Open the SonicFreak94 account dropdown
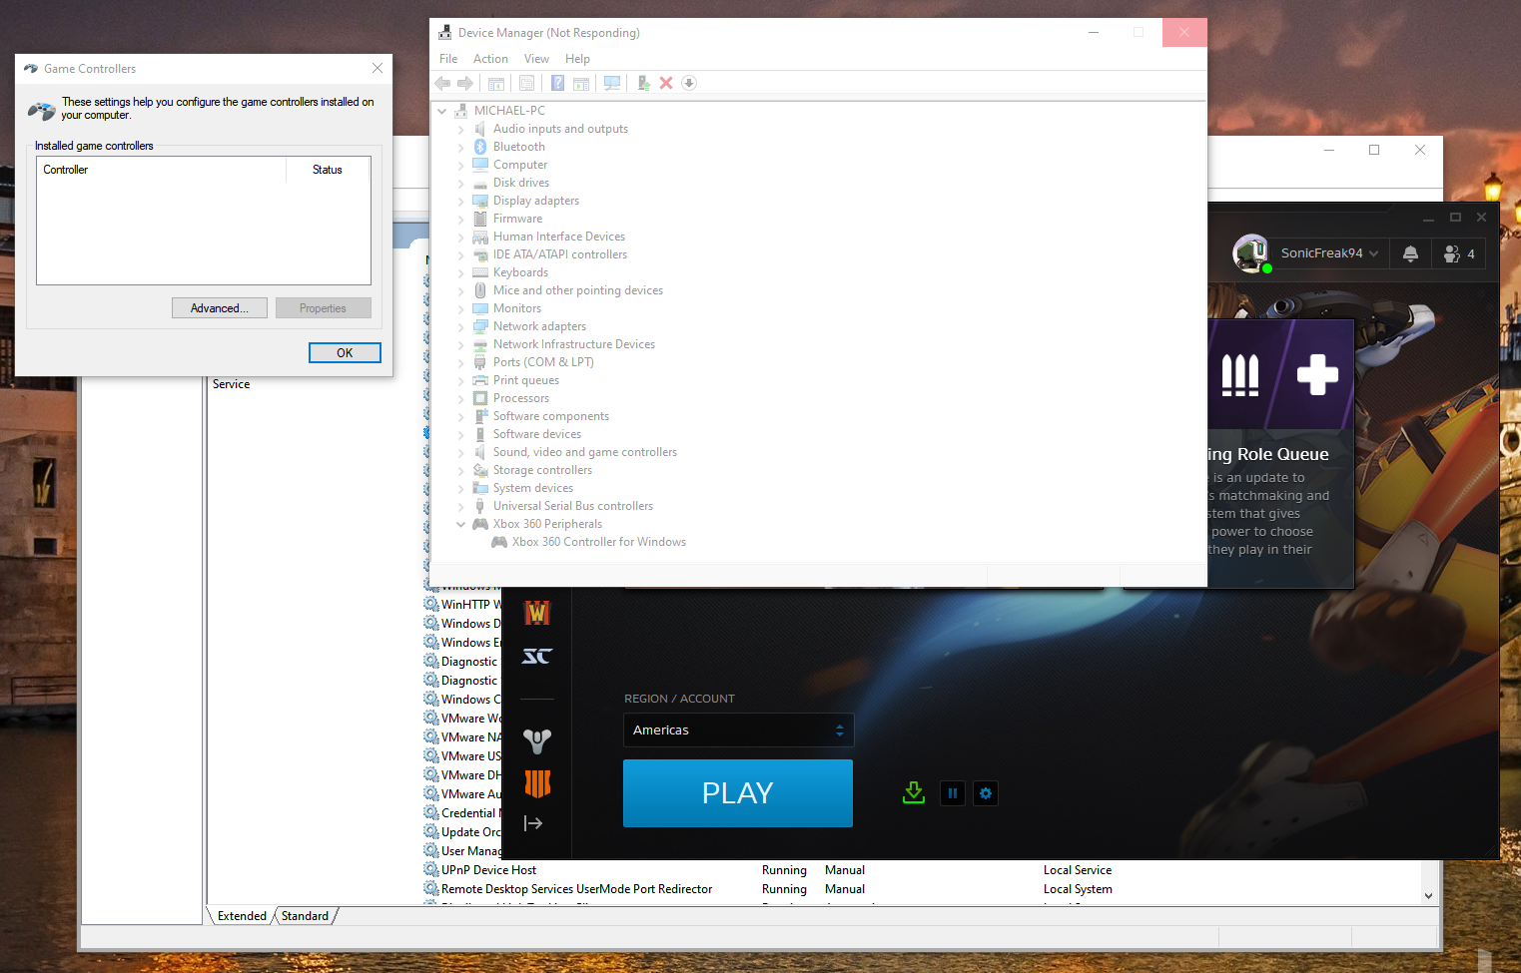The image size is (1521, 973). coord(1329,253)
